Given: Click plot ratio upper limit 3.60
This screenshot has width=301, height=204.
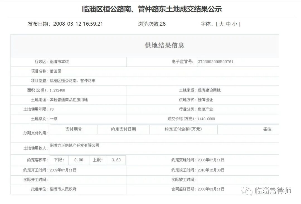Looking at the screenshot, I should pyautogui.click(x=116, y=160).
